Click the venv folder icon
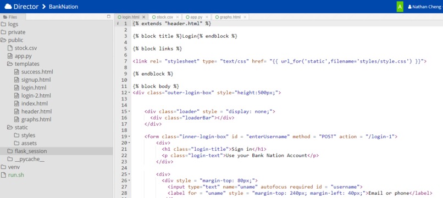 point(3,167)
